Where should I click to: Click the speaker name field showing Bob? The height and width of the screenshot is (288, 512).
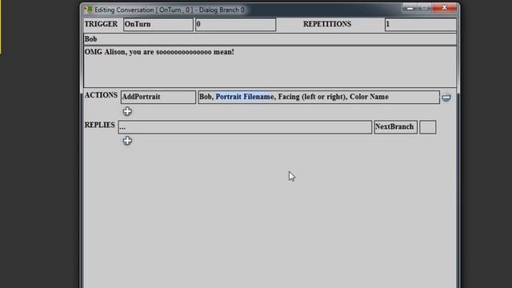coord(270,39)
